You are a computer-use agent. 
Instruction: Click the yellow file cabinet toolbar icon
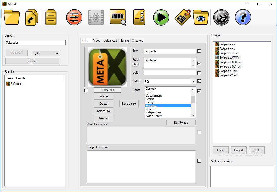[x=51, y=17]
